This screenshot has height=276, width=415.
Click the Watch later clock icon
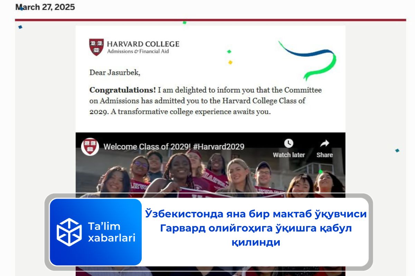click(x=288, y=143)
